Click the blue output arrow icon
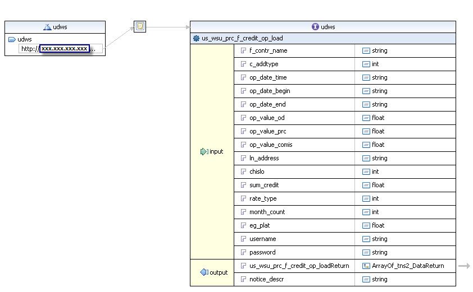Screen dimensions: 473x292 pyautogui.click(x=204, y=272)
